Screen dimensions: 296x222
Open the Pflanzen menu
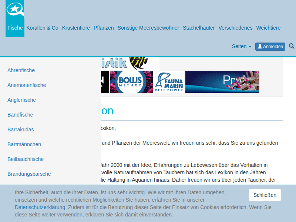tap(104, 28)
